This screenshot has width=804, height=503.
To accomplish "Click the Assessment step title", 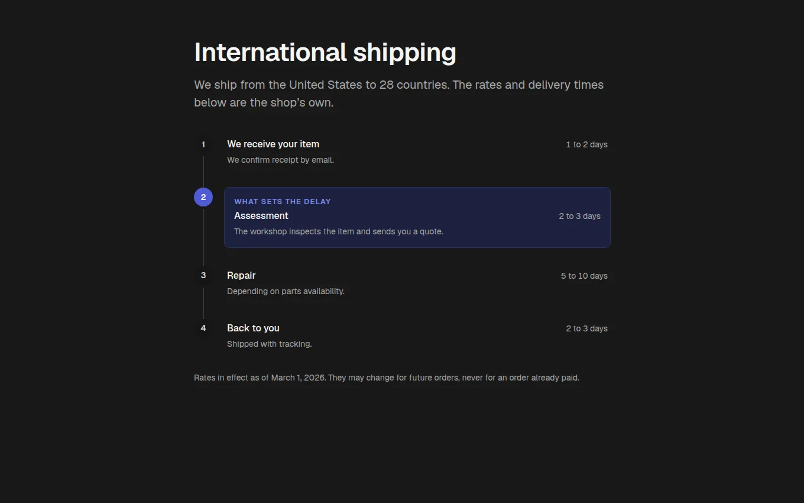I will (261, 216).
